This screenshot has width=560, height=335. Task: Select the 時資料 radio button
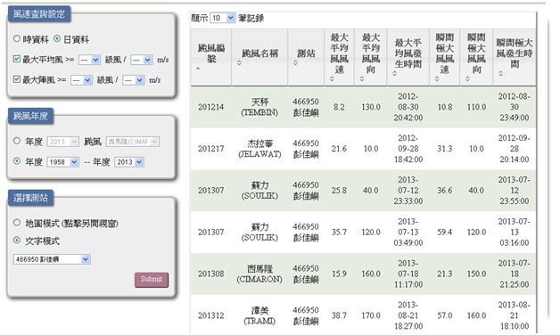click(x=17, y=38)
